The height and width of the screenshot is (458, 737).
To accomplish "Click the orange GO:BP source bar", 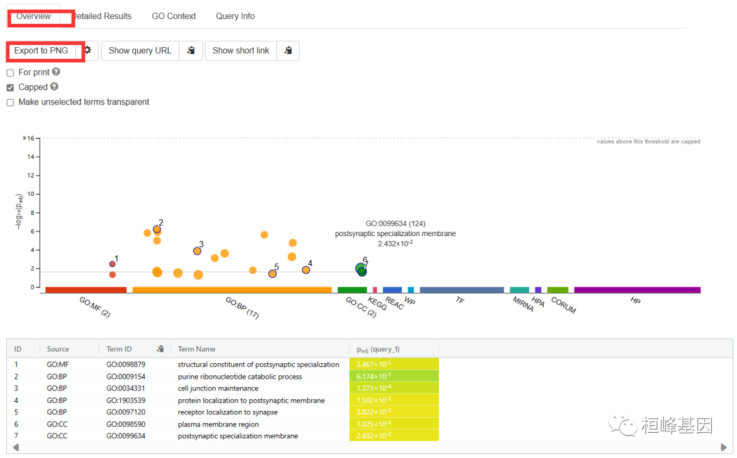I will (x=231, y=290).
